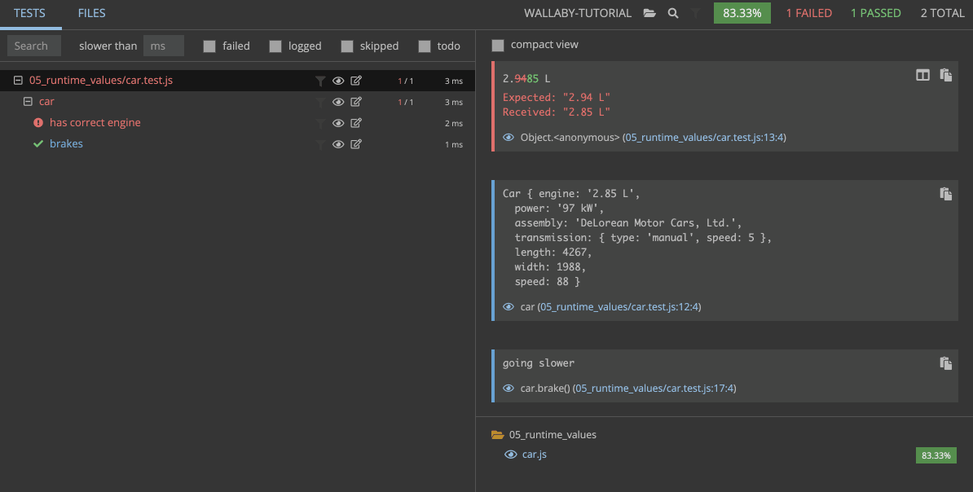Click the search magnifier icon in header

click(x=673, y=13)
